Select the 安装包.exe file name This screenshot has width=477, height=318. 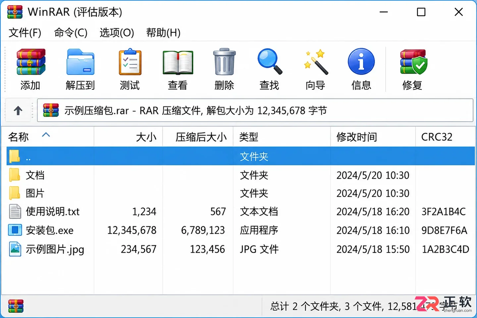tap(50, 230)
